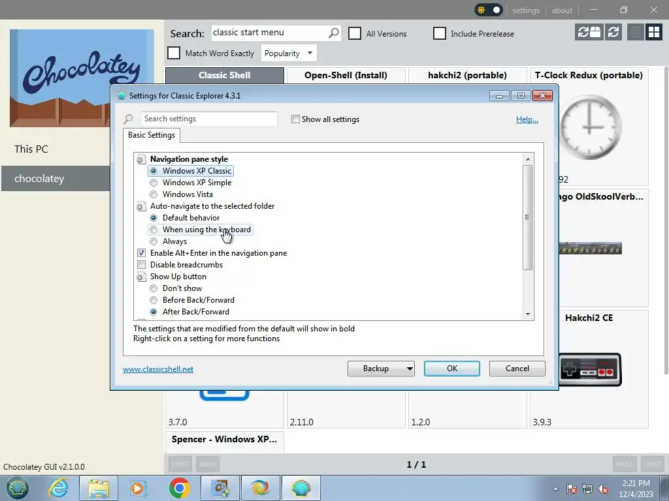Open File Explorer from taskbar
The width and height of the screenshot is (669, 501).
(99, 488)
